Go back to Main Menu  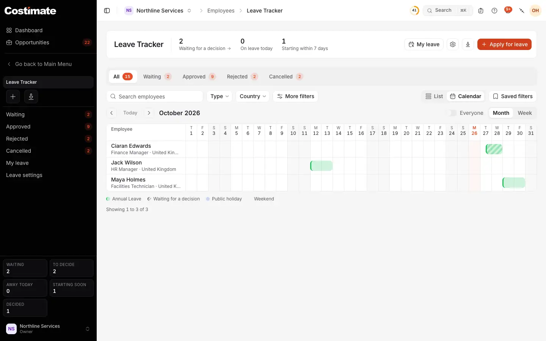48,64
